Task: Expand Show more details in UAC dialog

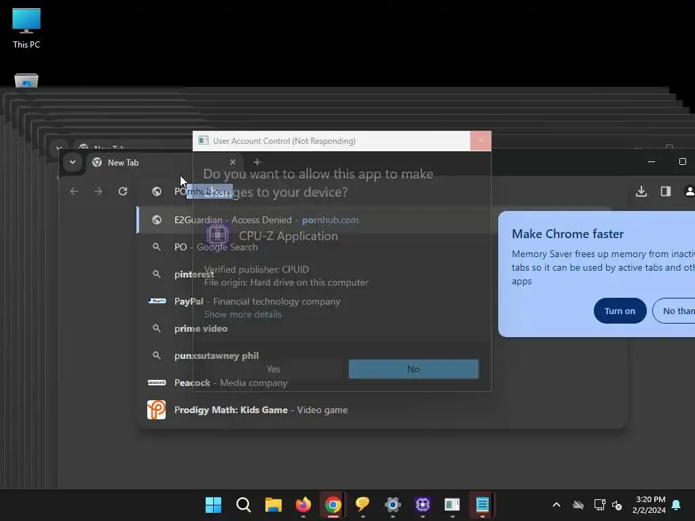Action: (242, 314)
